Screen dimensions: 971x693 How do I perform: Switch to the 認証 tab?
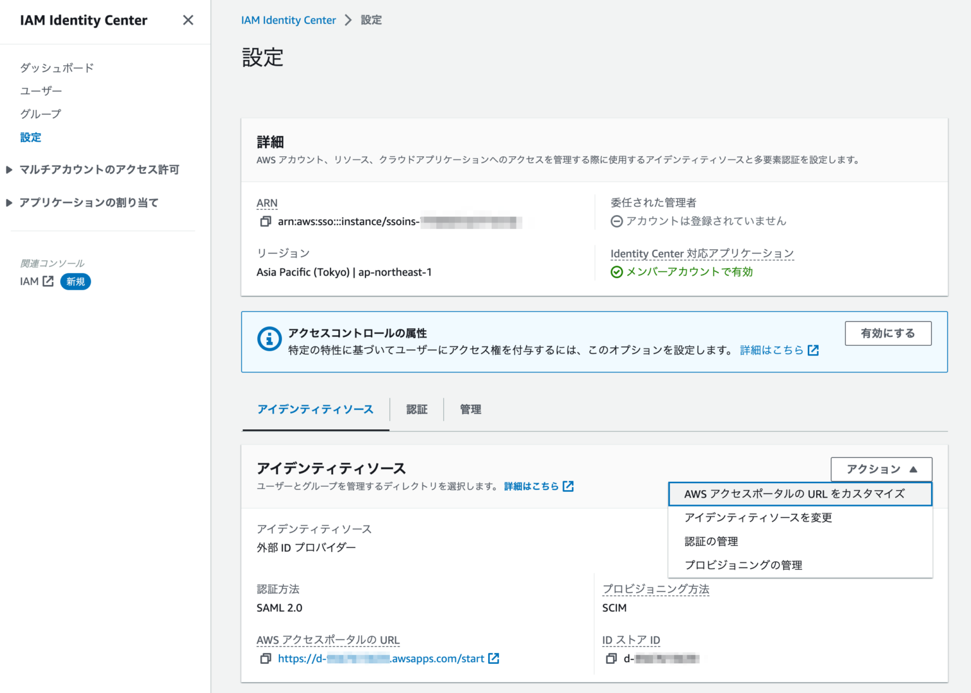tap(417, 409)
